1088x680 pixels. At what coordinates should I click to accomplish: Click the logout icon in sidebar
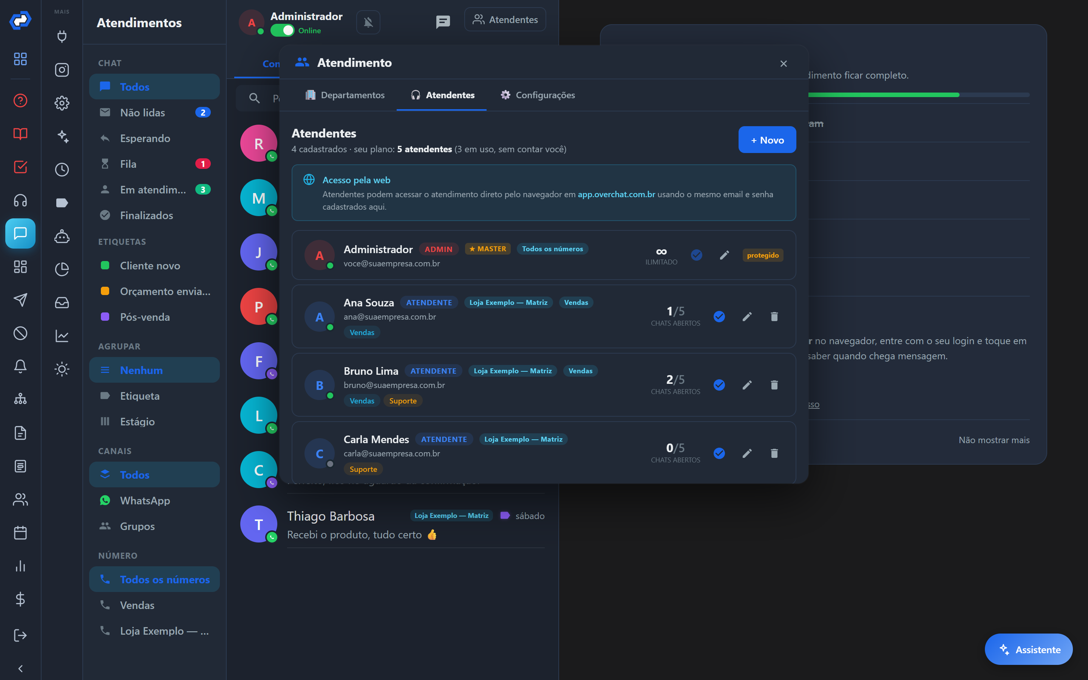pyautogui.click(x=20, y=635)
